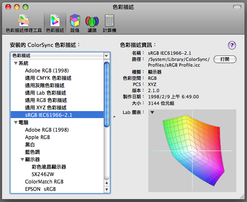Screen dimensions: 247x202
Task: Click the scrollbar down arrow
Action: (x=106, y=190)
